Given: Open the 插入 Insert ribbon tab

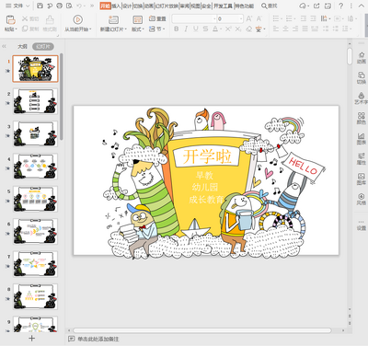Looking at the screenshot, I should point(116,6).
